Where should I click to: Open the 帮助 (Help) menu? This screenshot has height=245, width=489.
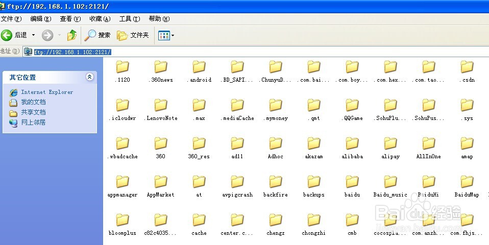point(159,19)
